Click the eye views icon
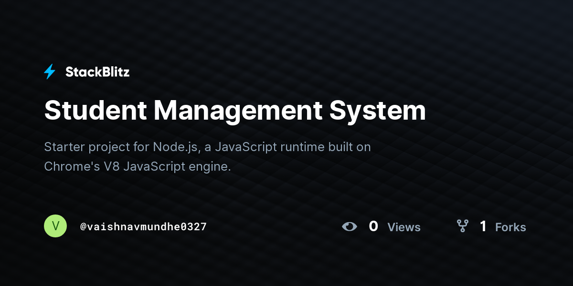 click(x=350, y=226)
